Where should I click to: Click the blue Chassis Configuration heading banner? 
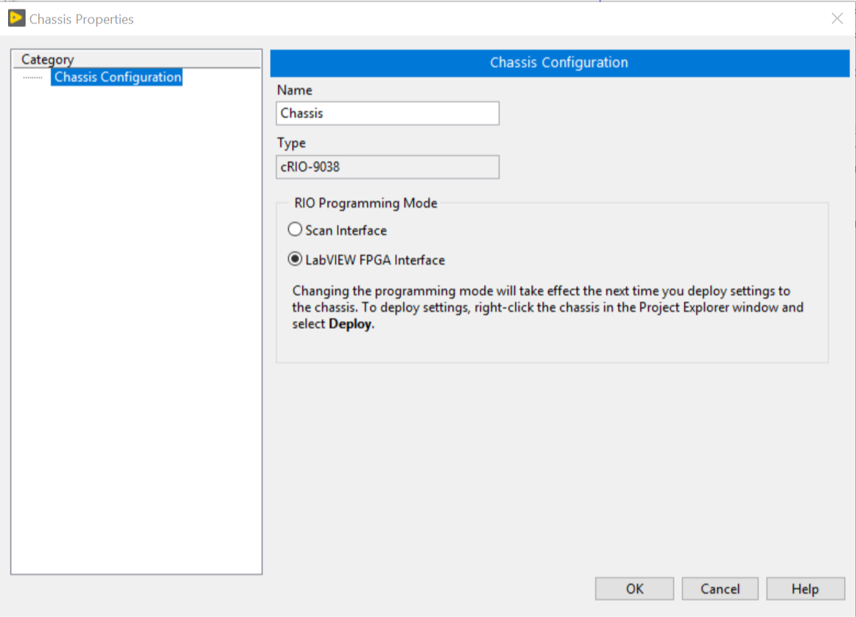(x=560, y=63)
